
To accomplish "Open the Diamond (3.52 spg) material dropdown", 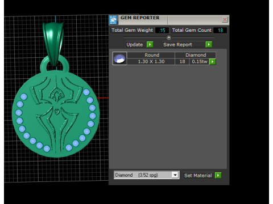I will [x=175, y=175].
